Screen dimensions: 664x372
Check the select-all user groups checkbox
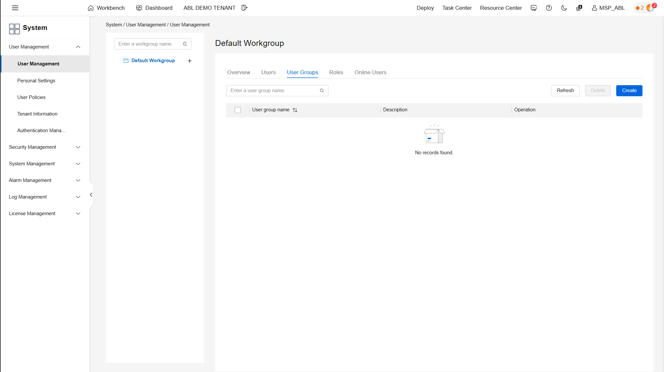[238, 110]
